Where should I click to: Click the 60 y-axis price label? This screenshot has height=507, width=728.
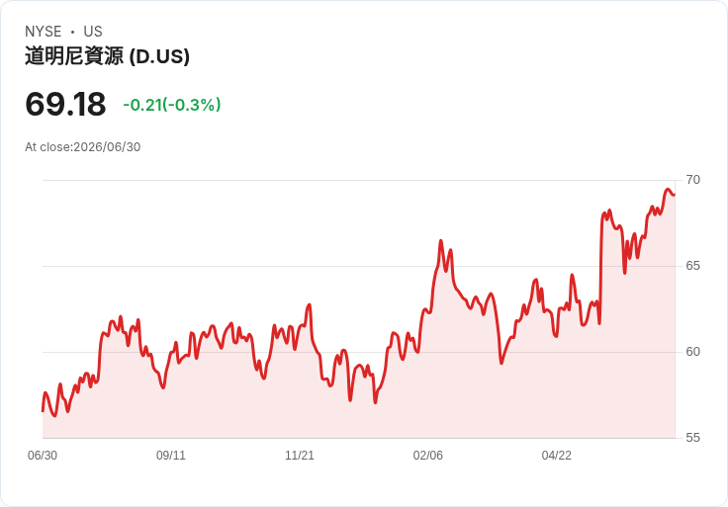pos(692,352)
